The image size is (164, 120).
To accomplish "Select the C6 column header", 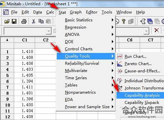I will (x=130, y=40).
